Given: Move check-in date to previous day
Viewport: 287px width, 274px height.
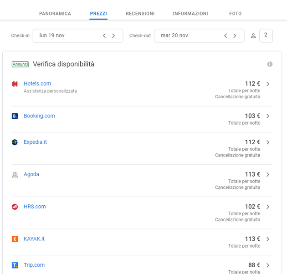Looking at the screenshot, I should [104, 36].
